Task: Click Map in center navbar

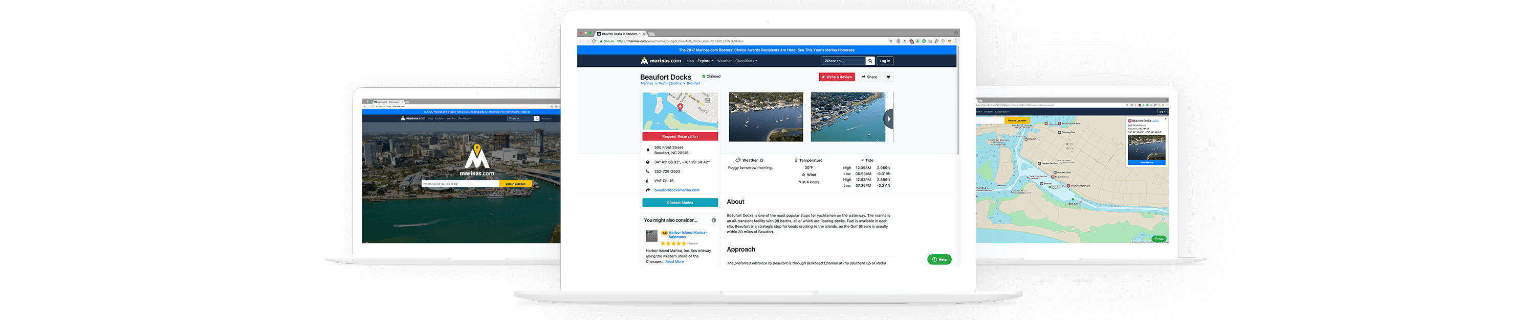Action: [x=690, y=60]
